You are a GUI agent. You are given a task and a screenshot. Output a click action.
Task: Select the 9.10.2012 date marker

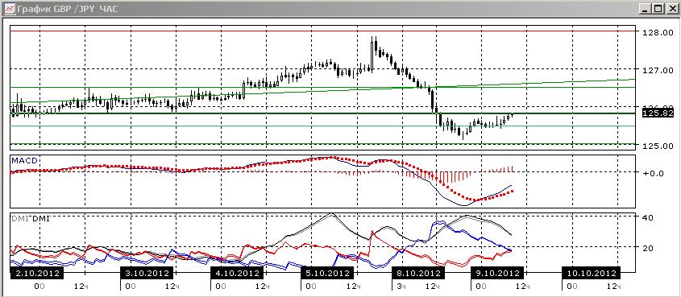[498, 274]
